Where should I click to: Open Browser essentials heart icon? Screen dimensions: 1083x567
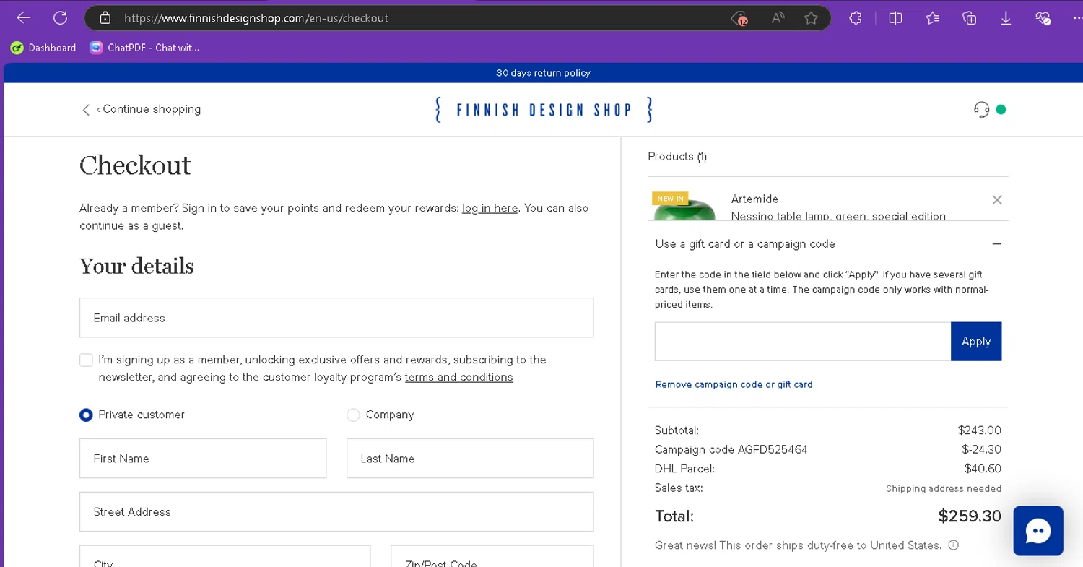(x=1043, y=18)
